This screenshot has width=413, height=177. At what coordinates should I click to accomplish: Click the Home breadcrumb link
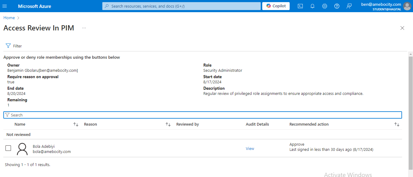tap(9, 18)
